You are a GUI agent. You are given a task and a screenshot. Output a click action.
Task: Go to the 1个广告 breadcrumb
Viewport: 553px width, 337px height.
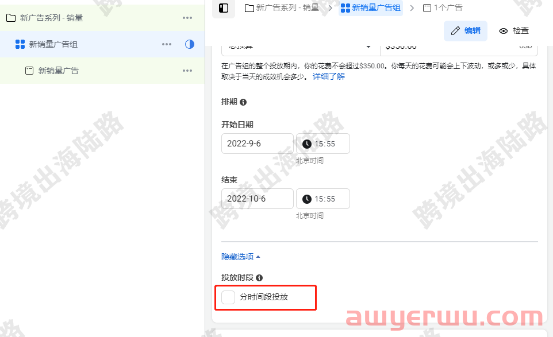443,7
